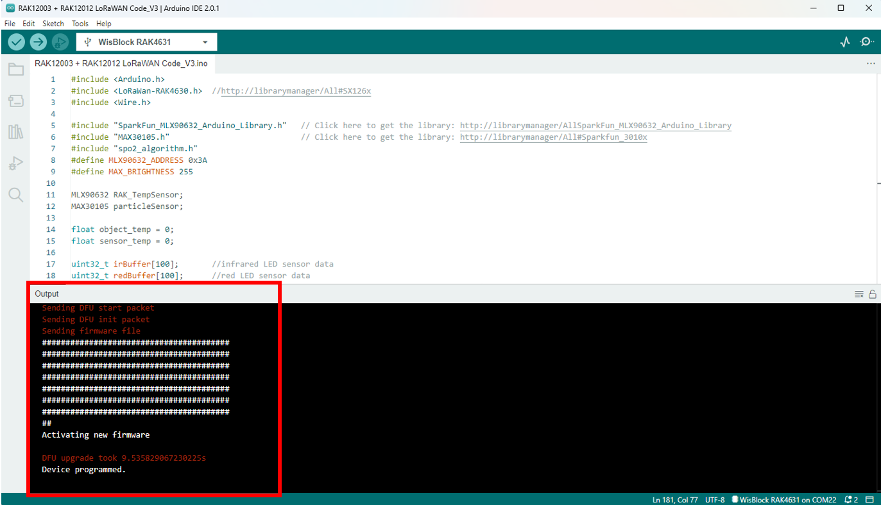Upload the sketch with the arrow button
Image resolution: width=881 pixels, height=505 pixels.
coord(38,42)
